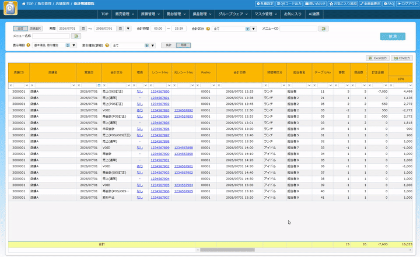
Task: Select the 店舗選択 store toggle
Action: click(x=35, y=29)
